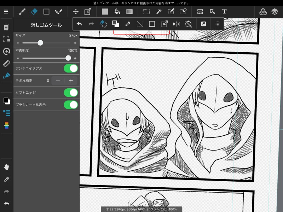The width and height of the screenshot is (283, 212).
Task: Select the Eraser tool in top toolbar
Action: click(x=34, y=12)
